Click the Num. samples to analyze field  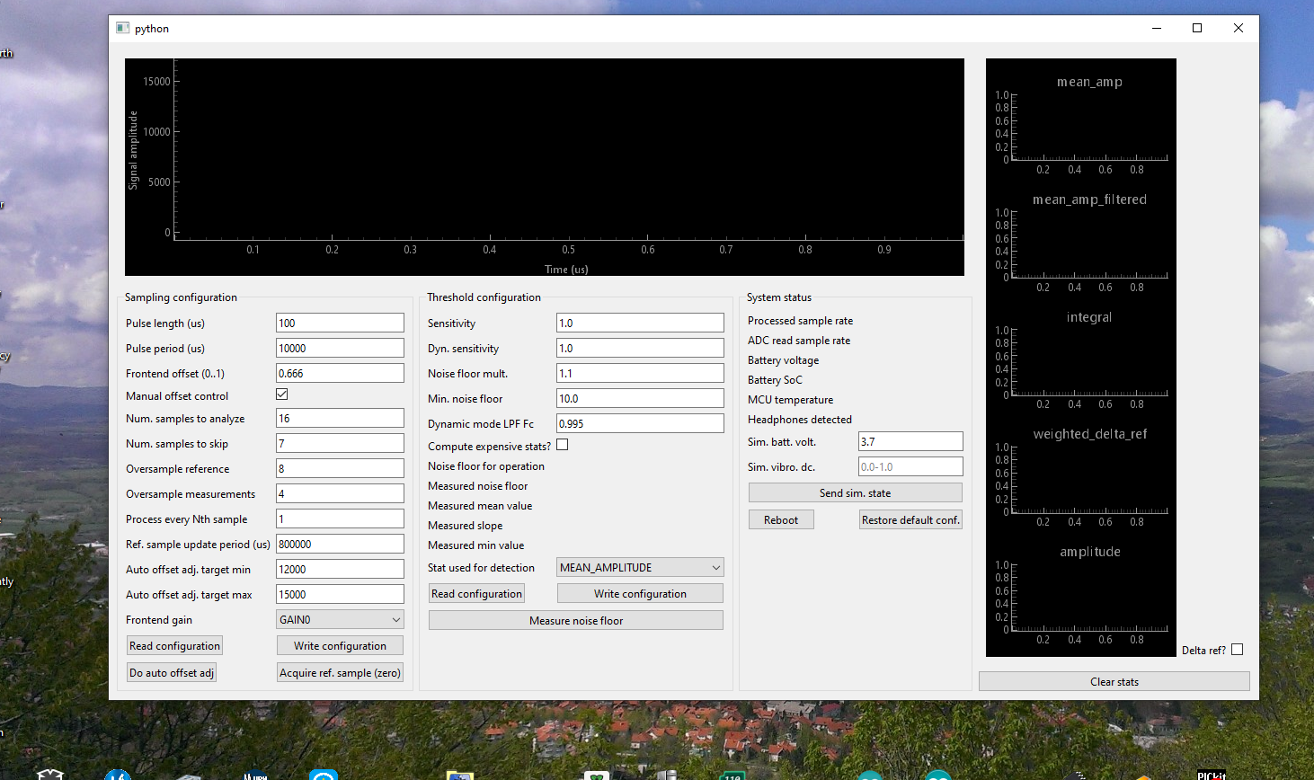[340, 418]
